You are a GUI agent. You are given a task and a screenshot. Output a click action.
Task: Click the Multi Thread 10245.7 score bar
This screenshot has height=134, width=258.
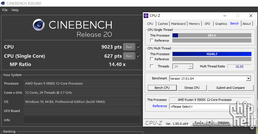click(x=212, y=54)
